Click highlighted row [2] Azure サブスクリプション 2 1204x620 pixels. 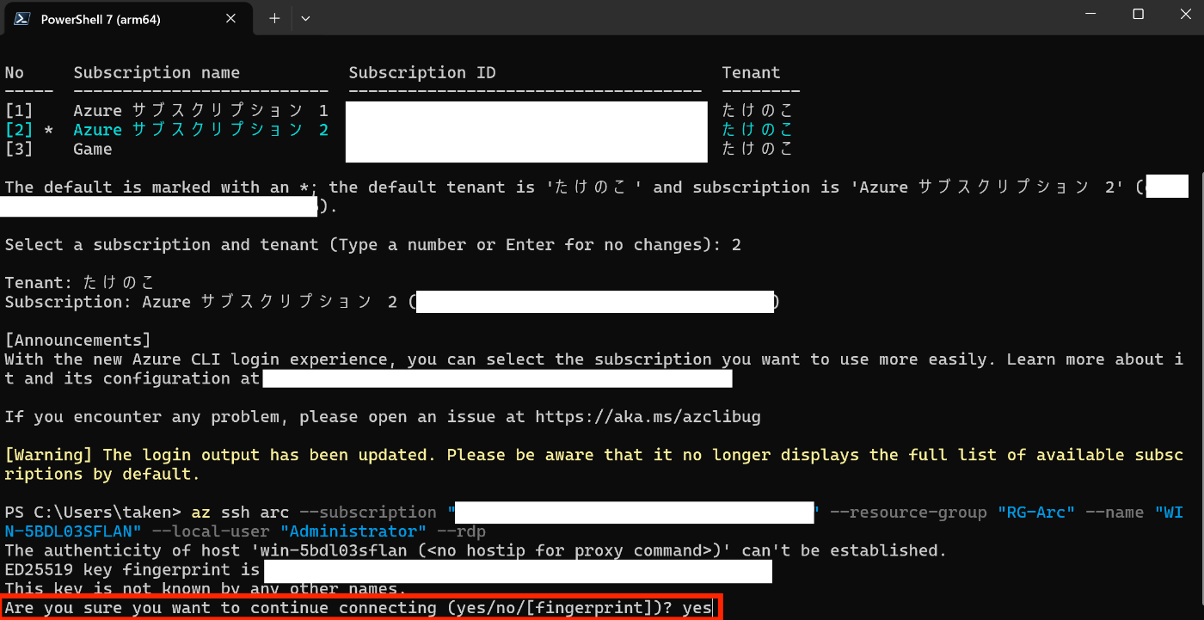(x=399, y=130)
